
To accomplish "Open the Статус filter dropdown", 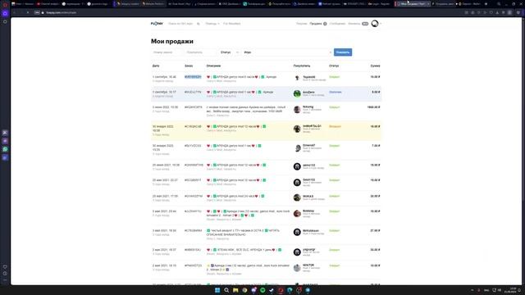I will pyautogui.click(x=230, y=52).
